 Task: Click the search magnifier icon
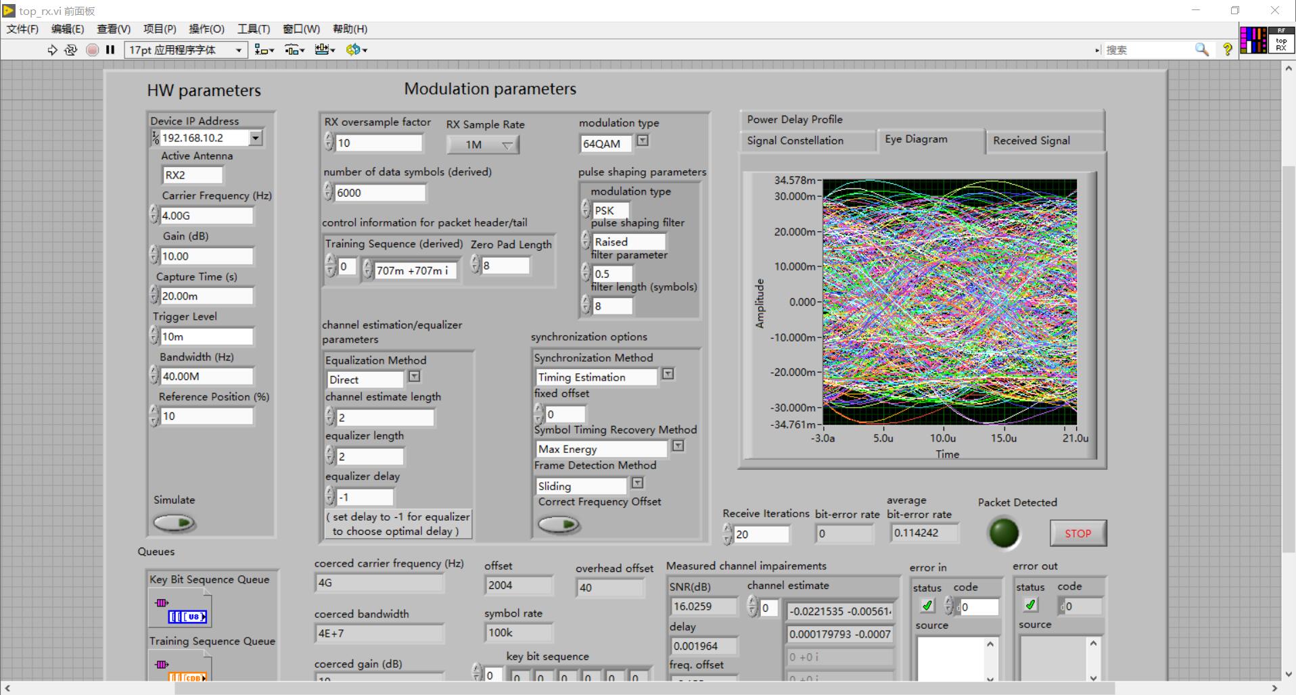point(1201,49)
